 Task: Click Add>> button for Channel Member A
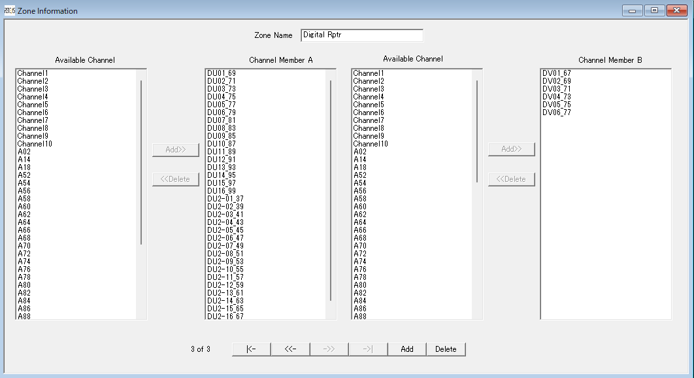pyautogui.click(x=175, y=150)
